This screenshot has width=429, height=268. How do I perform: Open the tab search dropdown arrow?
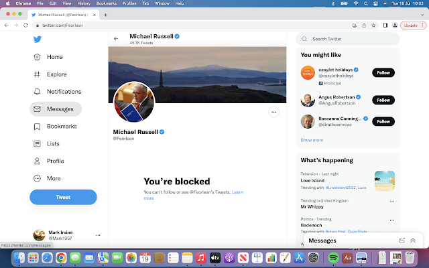coord(422,15)
